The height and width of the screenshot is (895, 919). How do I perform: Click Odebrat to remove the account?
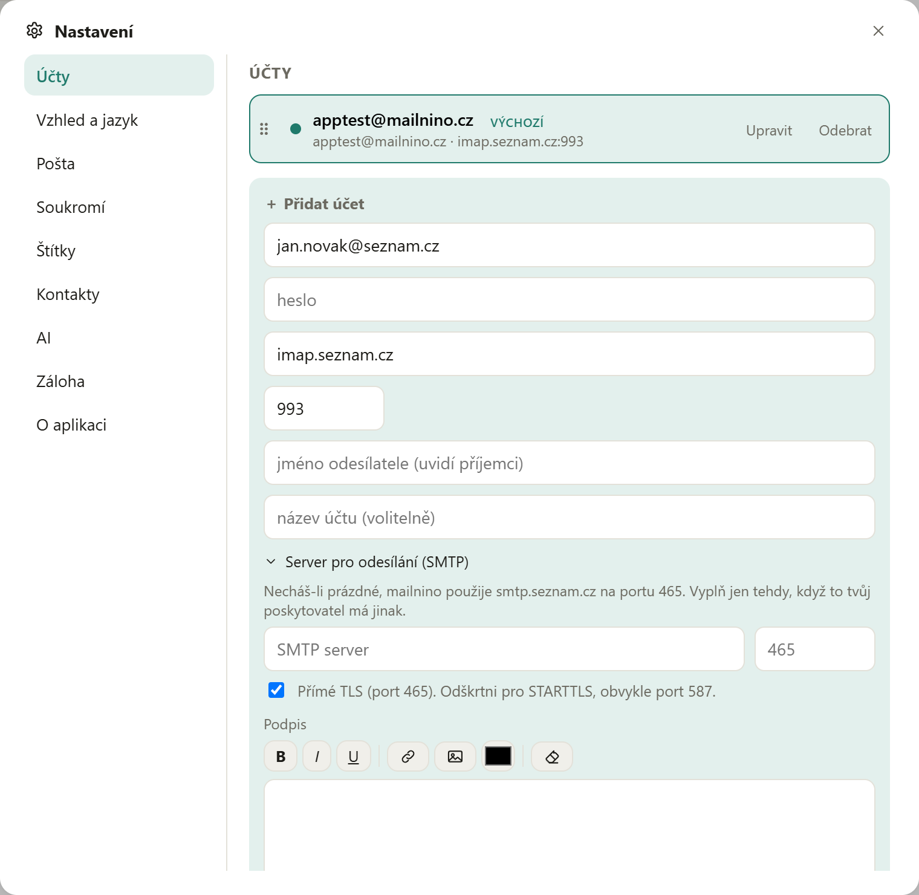[845, 131]
